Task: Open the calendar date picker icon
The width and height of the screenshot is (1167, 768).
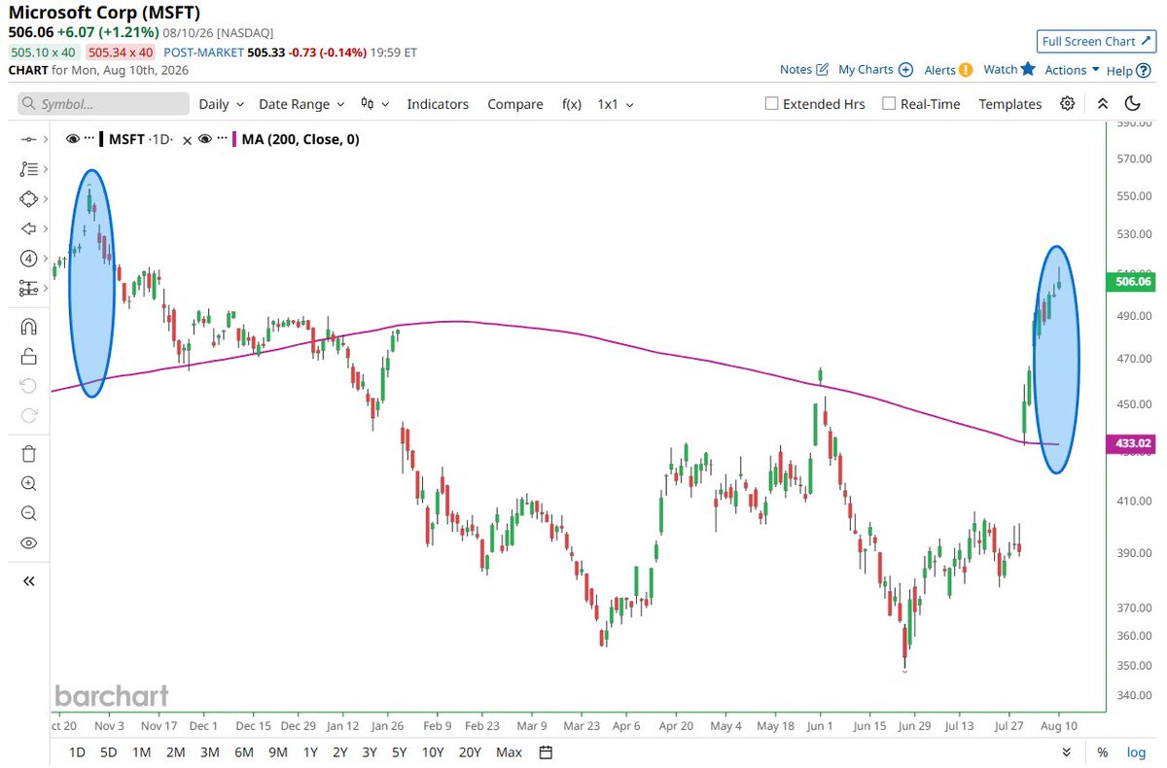Action: pos(546,752)
